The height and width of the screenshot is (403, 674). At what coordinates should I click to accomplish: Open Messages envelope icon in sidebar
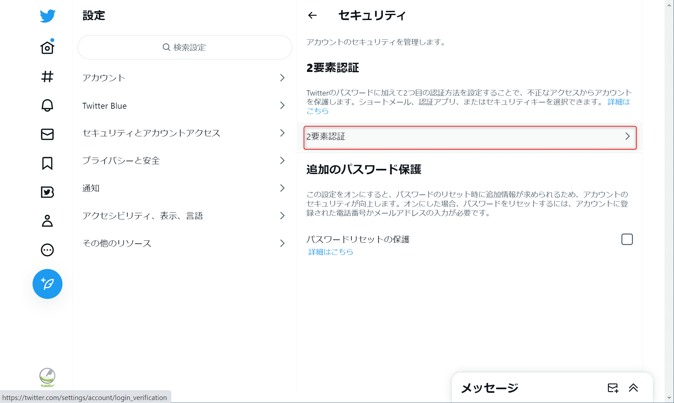[x=47, y=134]
